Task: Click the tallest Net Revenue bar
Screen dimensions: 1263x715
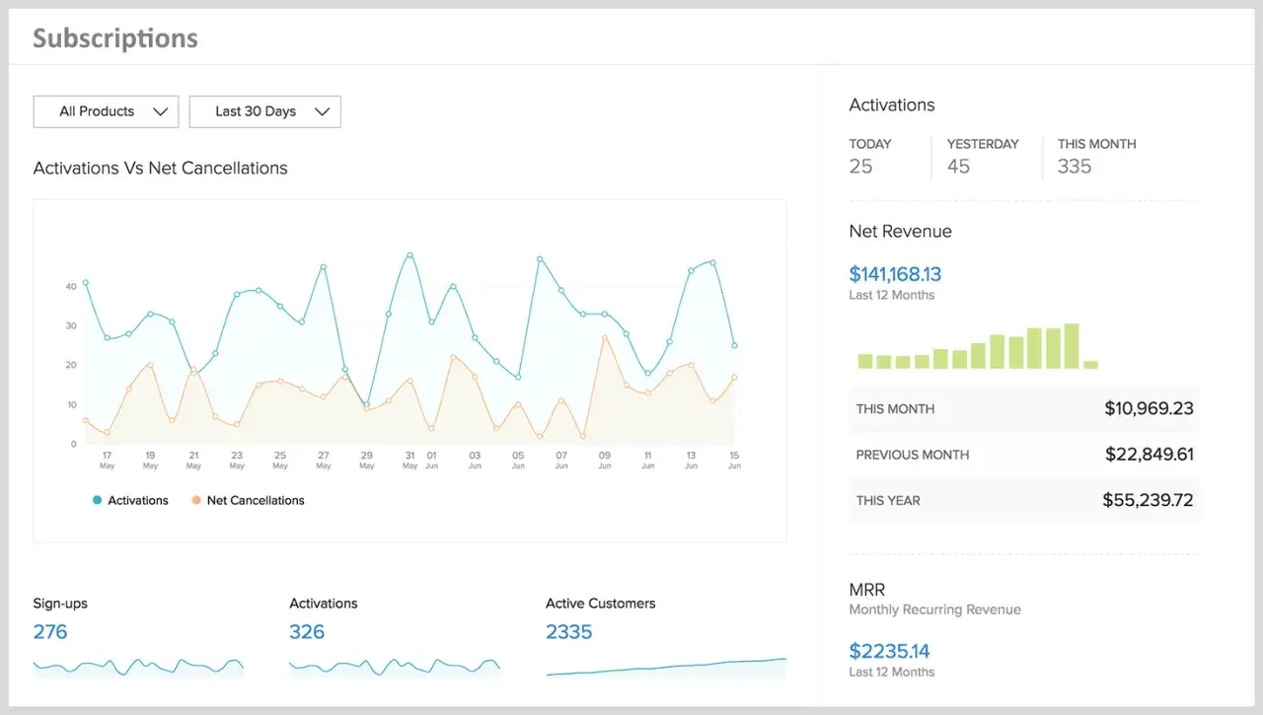Action: coord(1072,346)
